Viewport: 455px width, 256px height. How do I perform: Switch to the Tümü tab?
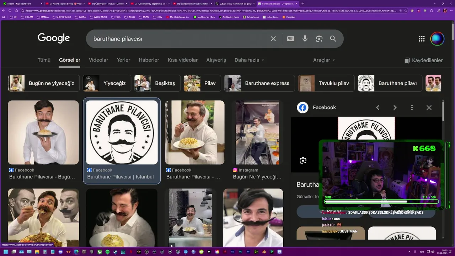pos(44,60)
